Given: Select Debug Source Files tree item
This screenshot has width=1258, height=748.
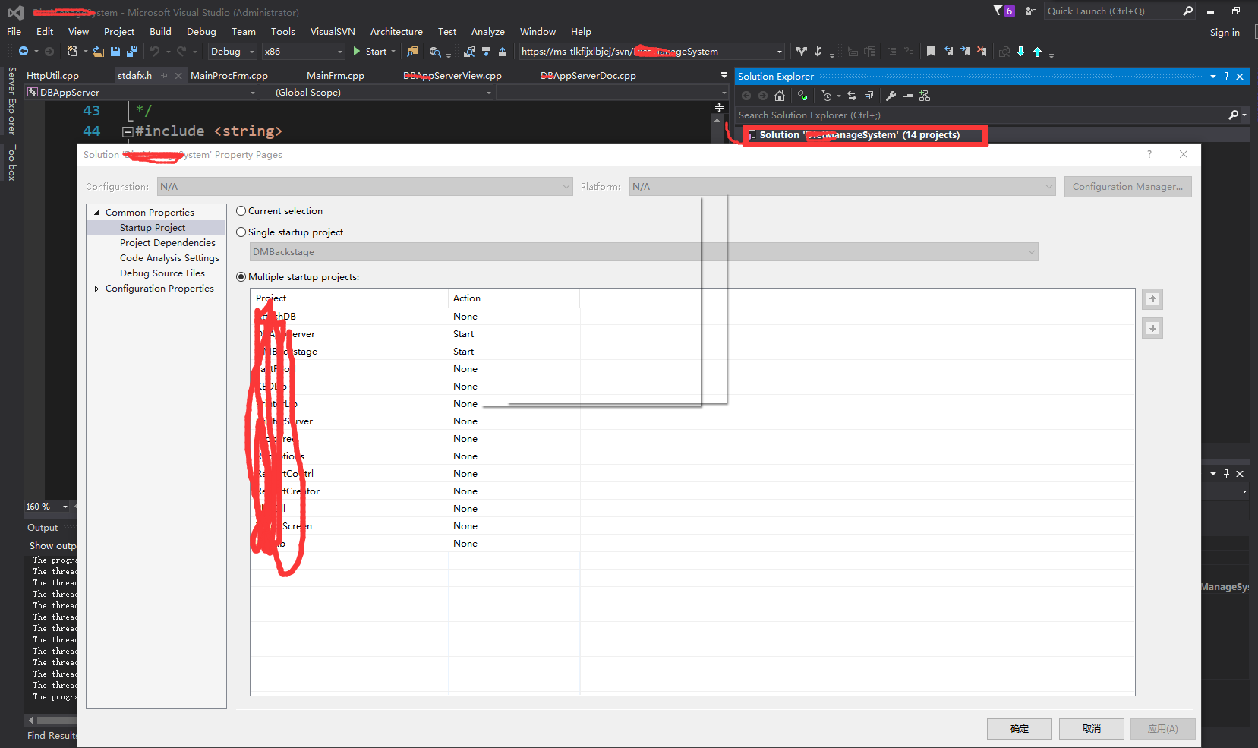Looking at the screenshot, I should pyautogui.click(x=162, y=273).
